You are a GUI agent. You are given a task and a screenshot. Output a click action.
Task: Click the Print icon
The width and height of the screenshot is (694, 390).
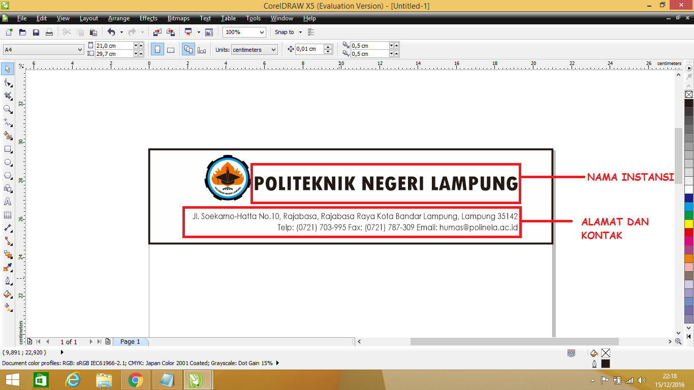(49, 32)
